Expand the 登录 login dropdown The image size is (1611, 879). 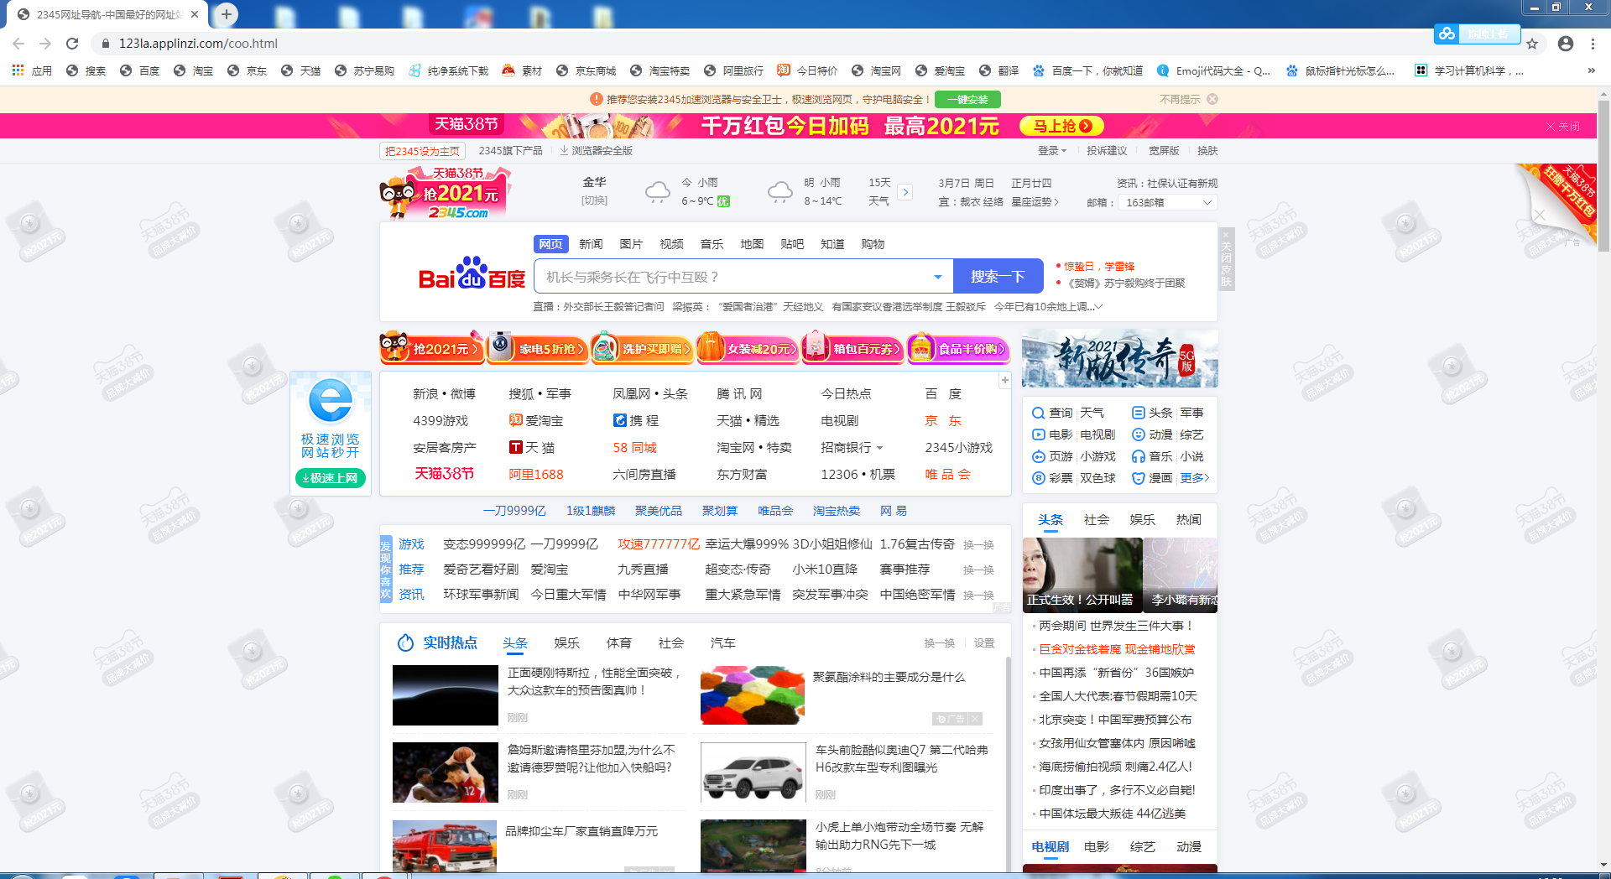tap(1052, 151)
